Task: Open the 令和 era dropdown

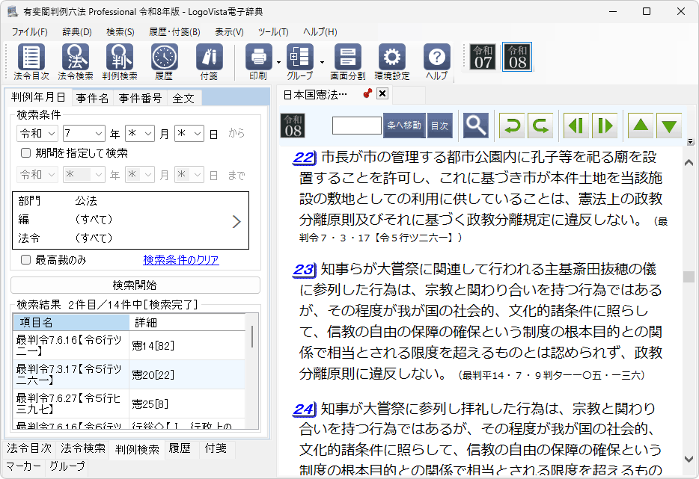Action: pyautogui.click(x=37, y=133)
